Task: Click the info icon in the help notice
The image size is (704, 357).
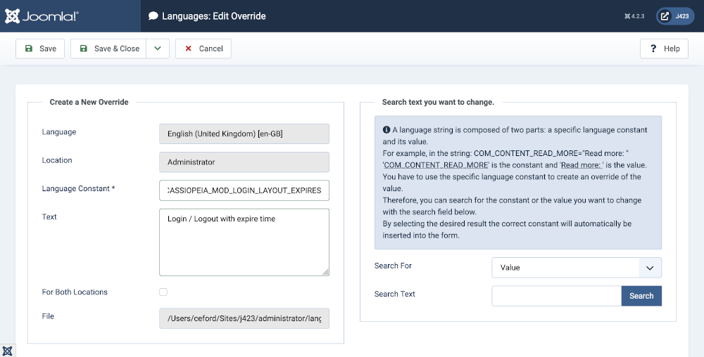Action: [x=386, y=130]
